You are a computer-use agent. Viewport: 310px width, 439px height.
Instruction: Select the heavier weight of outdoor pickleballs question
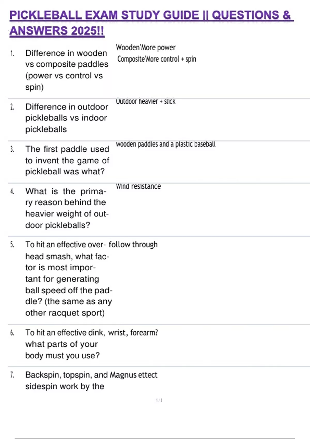pos(67,208)
